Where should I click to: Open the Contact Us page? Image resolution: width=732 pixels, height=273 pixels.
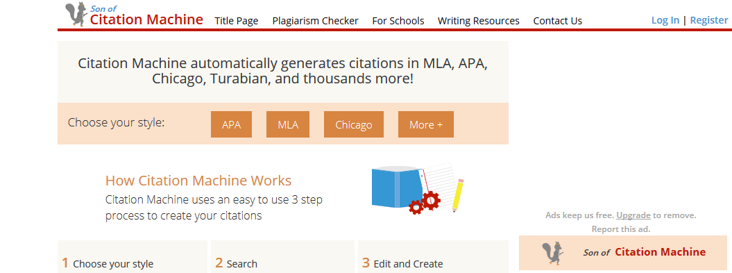click(x=558, y=21)
